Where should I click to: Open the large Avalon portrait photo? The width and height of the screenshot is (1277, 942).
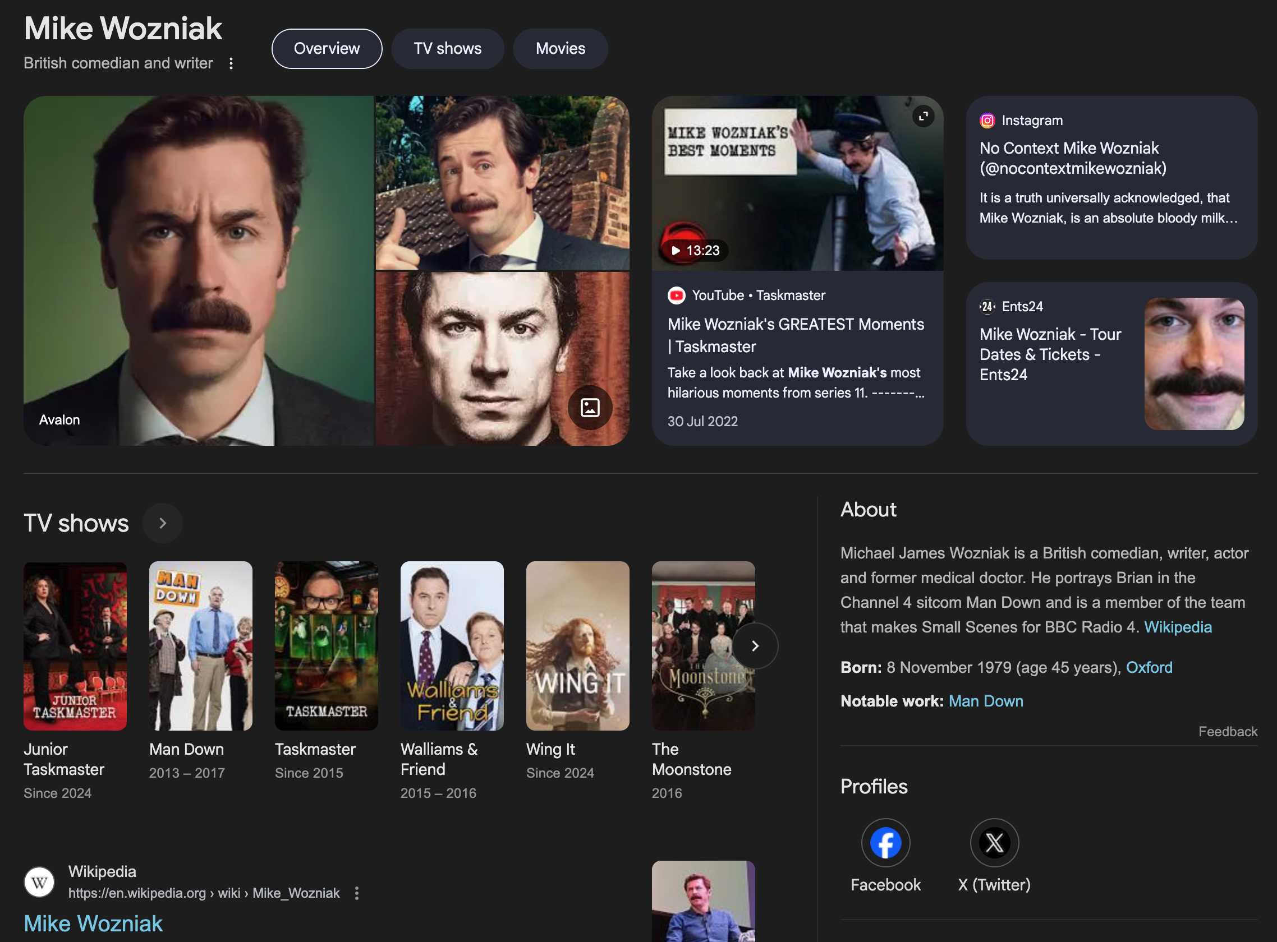click(x=199, y=271)
